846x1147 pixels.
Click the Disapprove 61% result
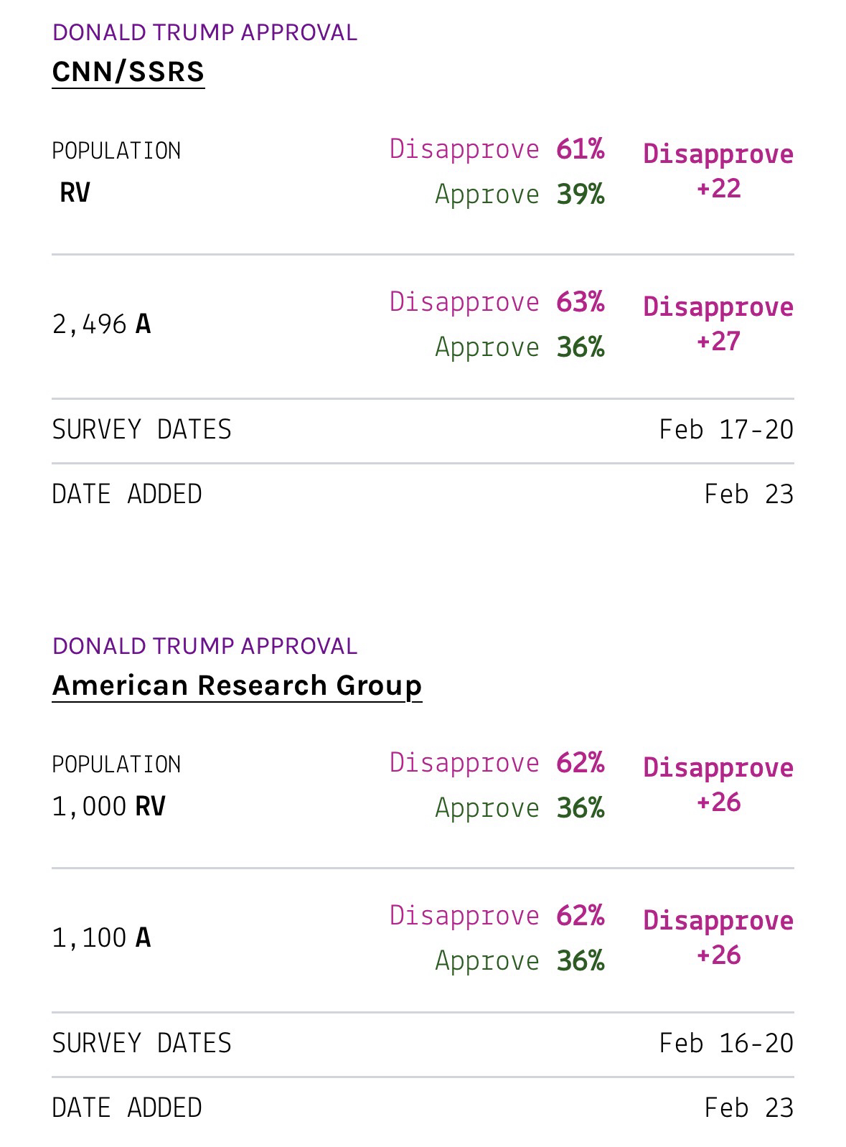(x=497, y=149)
